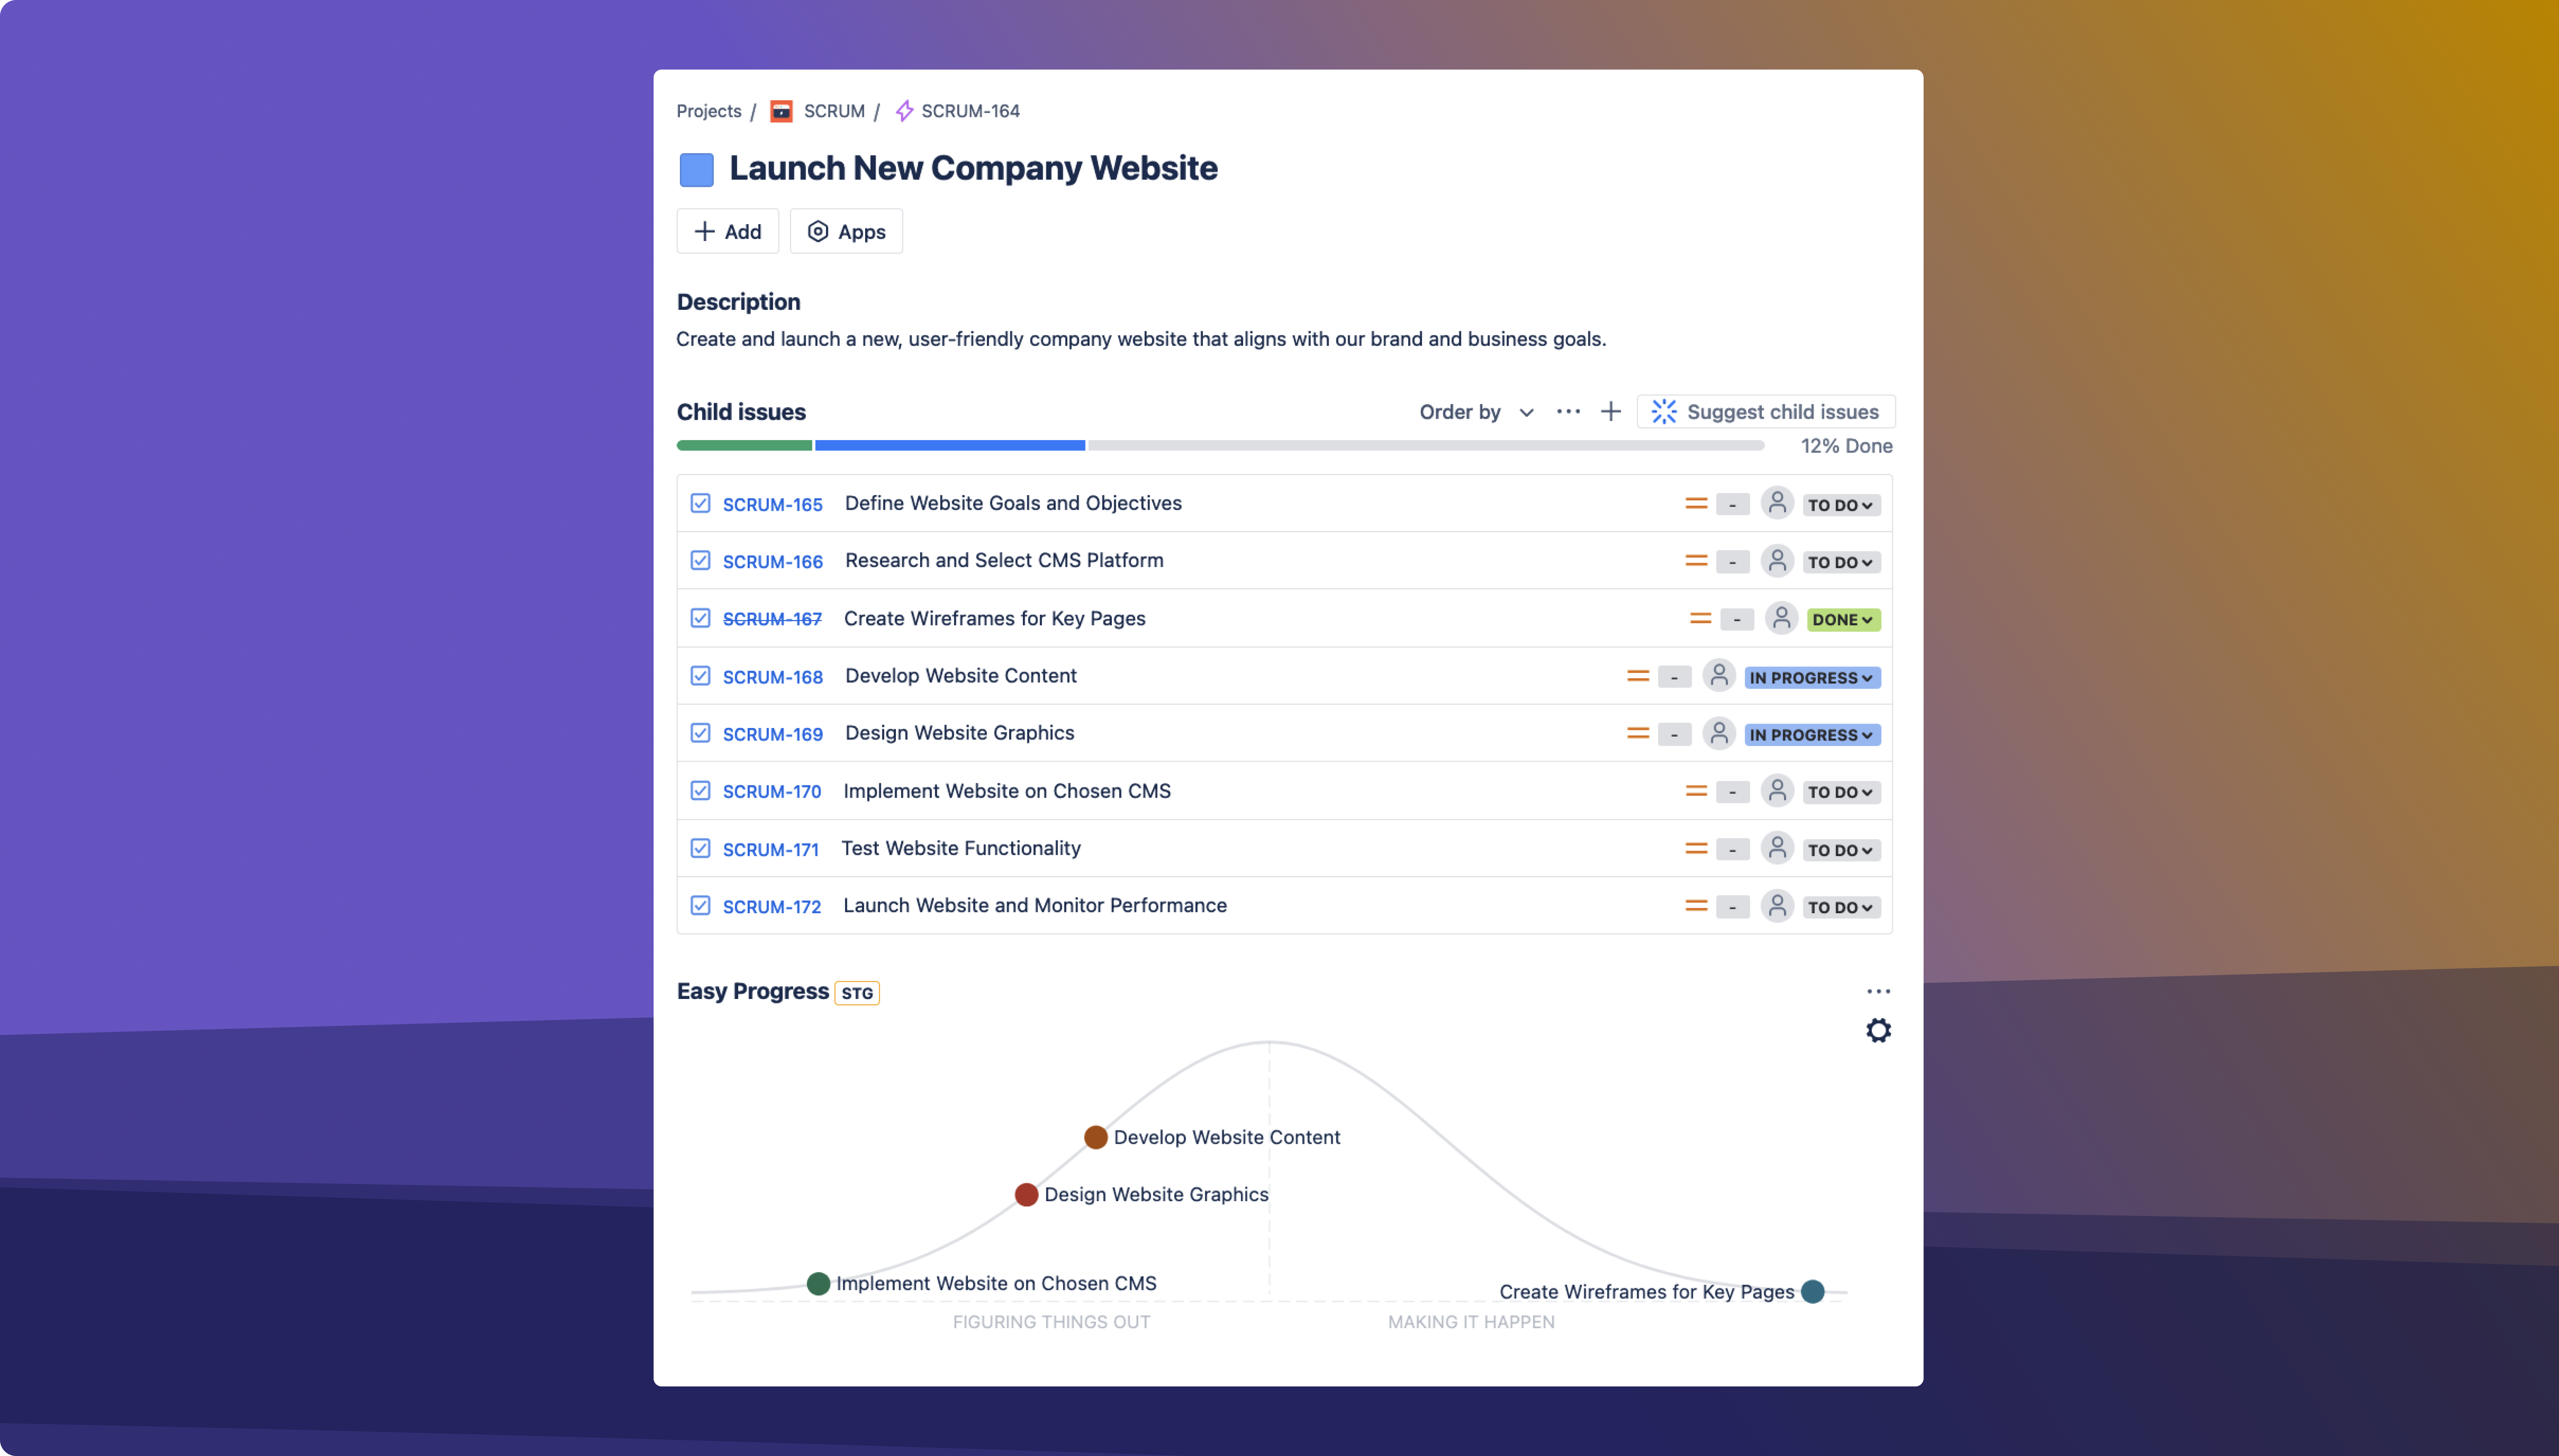This screenshot has height=1456, width=2559.
Task: Click the Suggest child issues button
Action: pyautogui.click(x=1765, y=412)
